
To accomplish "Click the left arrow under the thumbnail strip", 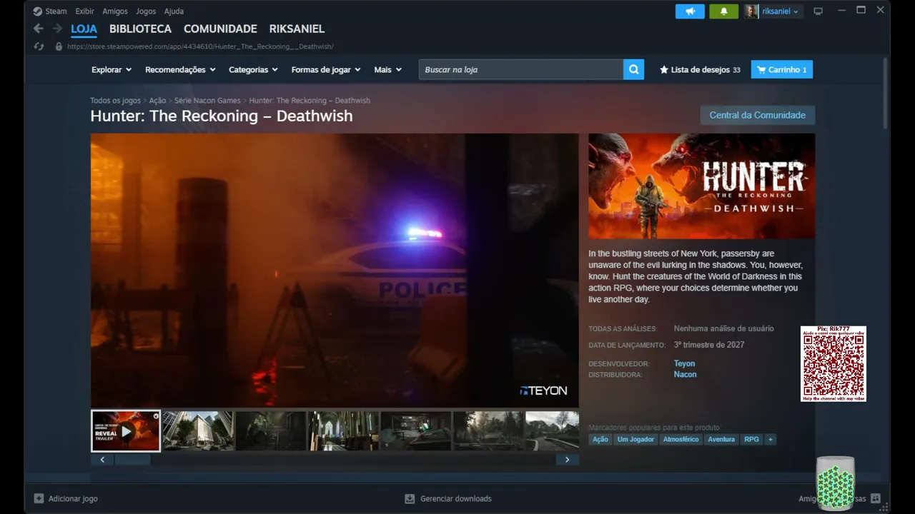I will [x=102, y=460].
